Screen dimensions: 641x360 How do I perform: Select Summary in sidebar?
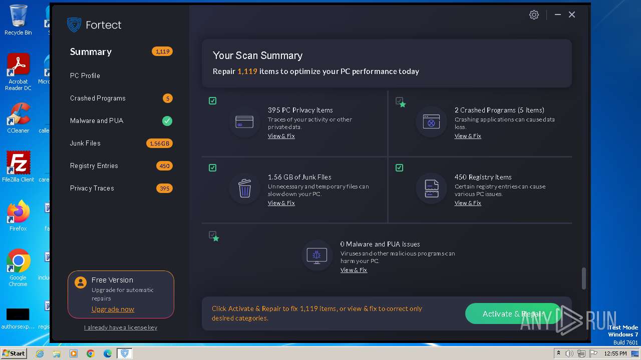91,51
